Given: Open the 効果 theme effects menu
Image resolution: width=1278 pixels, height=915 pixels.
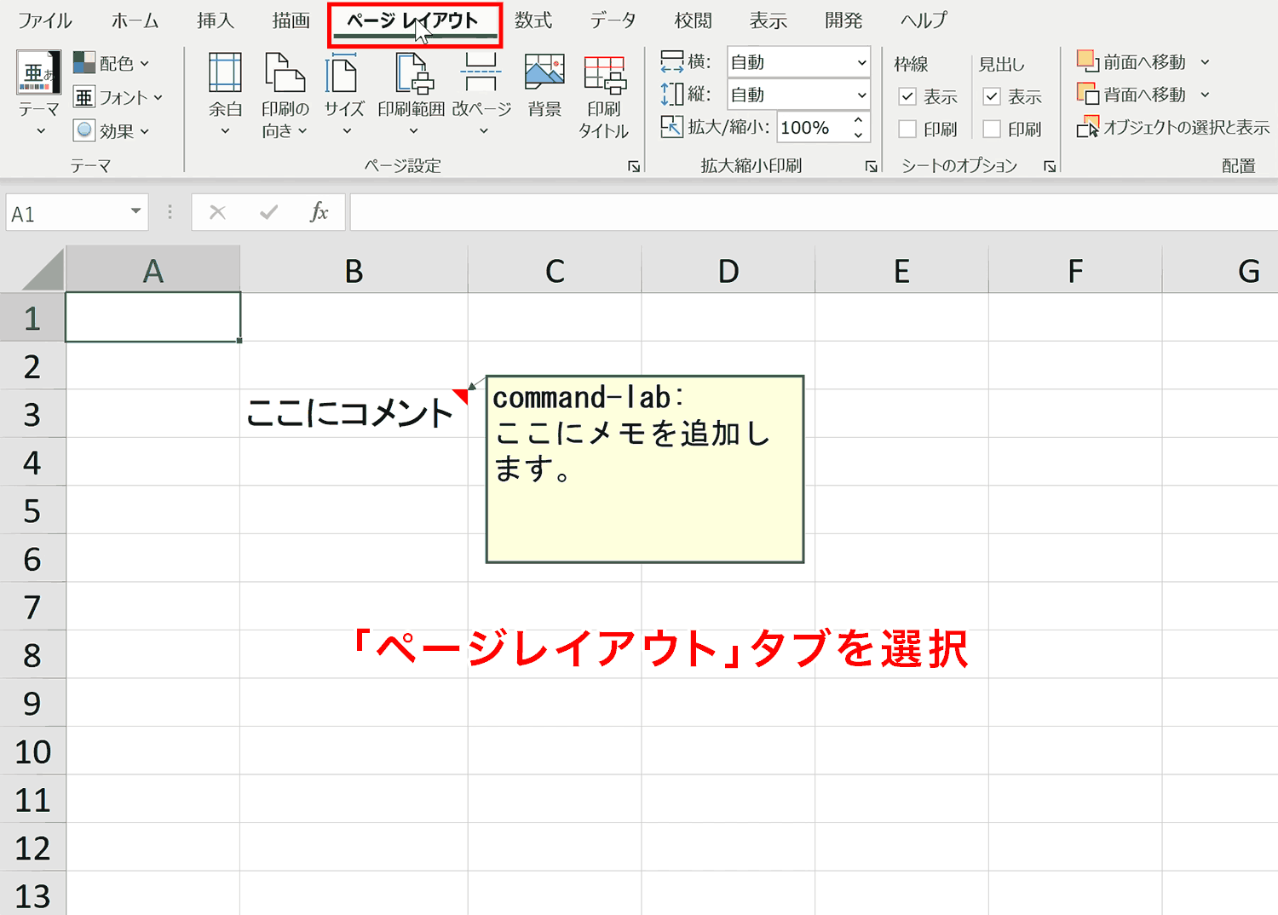Looking at the screenshot, I should click(112, 130).
